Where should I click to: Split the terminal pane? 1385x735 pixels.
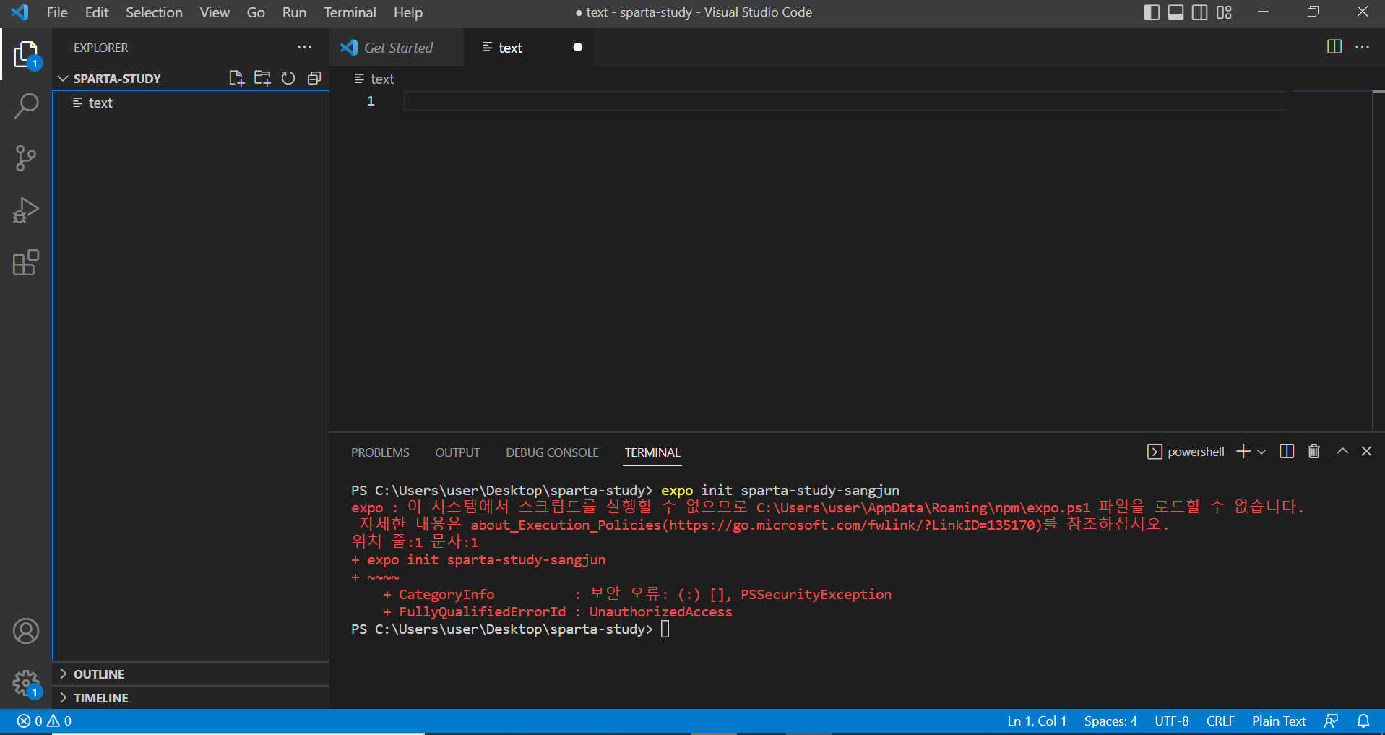pos(1287,452)
